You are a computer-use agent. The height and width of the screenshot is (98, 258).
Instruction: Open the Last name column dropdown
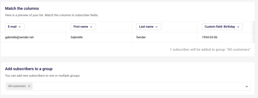click(x=149, y=27)
